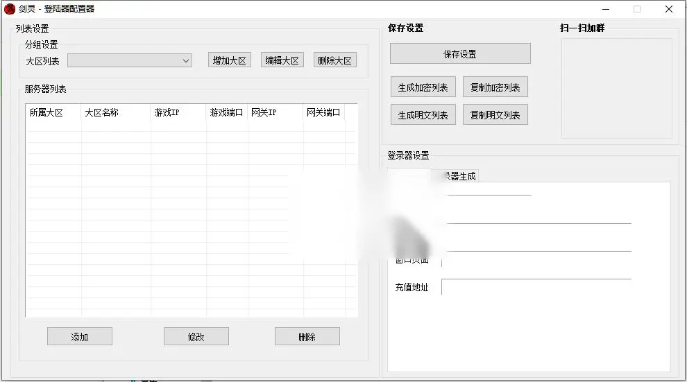Click the 删除大区 button

pyautogui.click(x=334, y=60)
